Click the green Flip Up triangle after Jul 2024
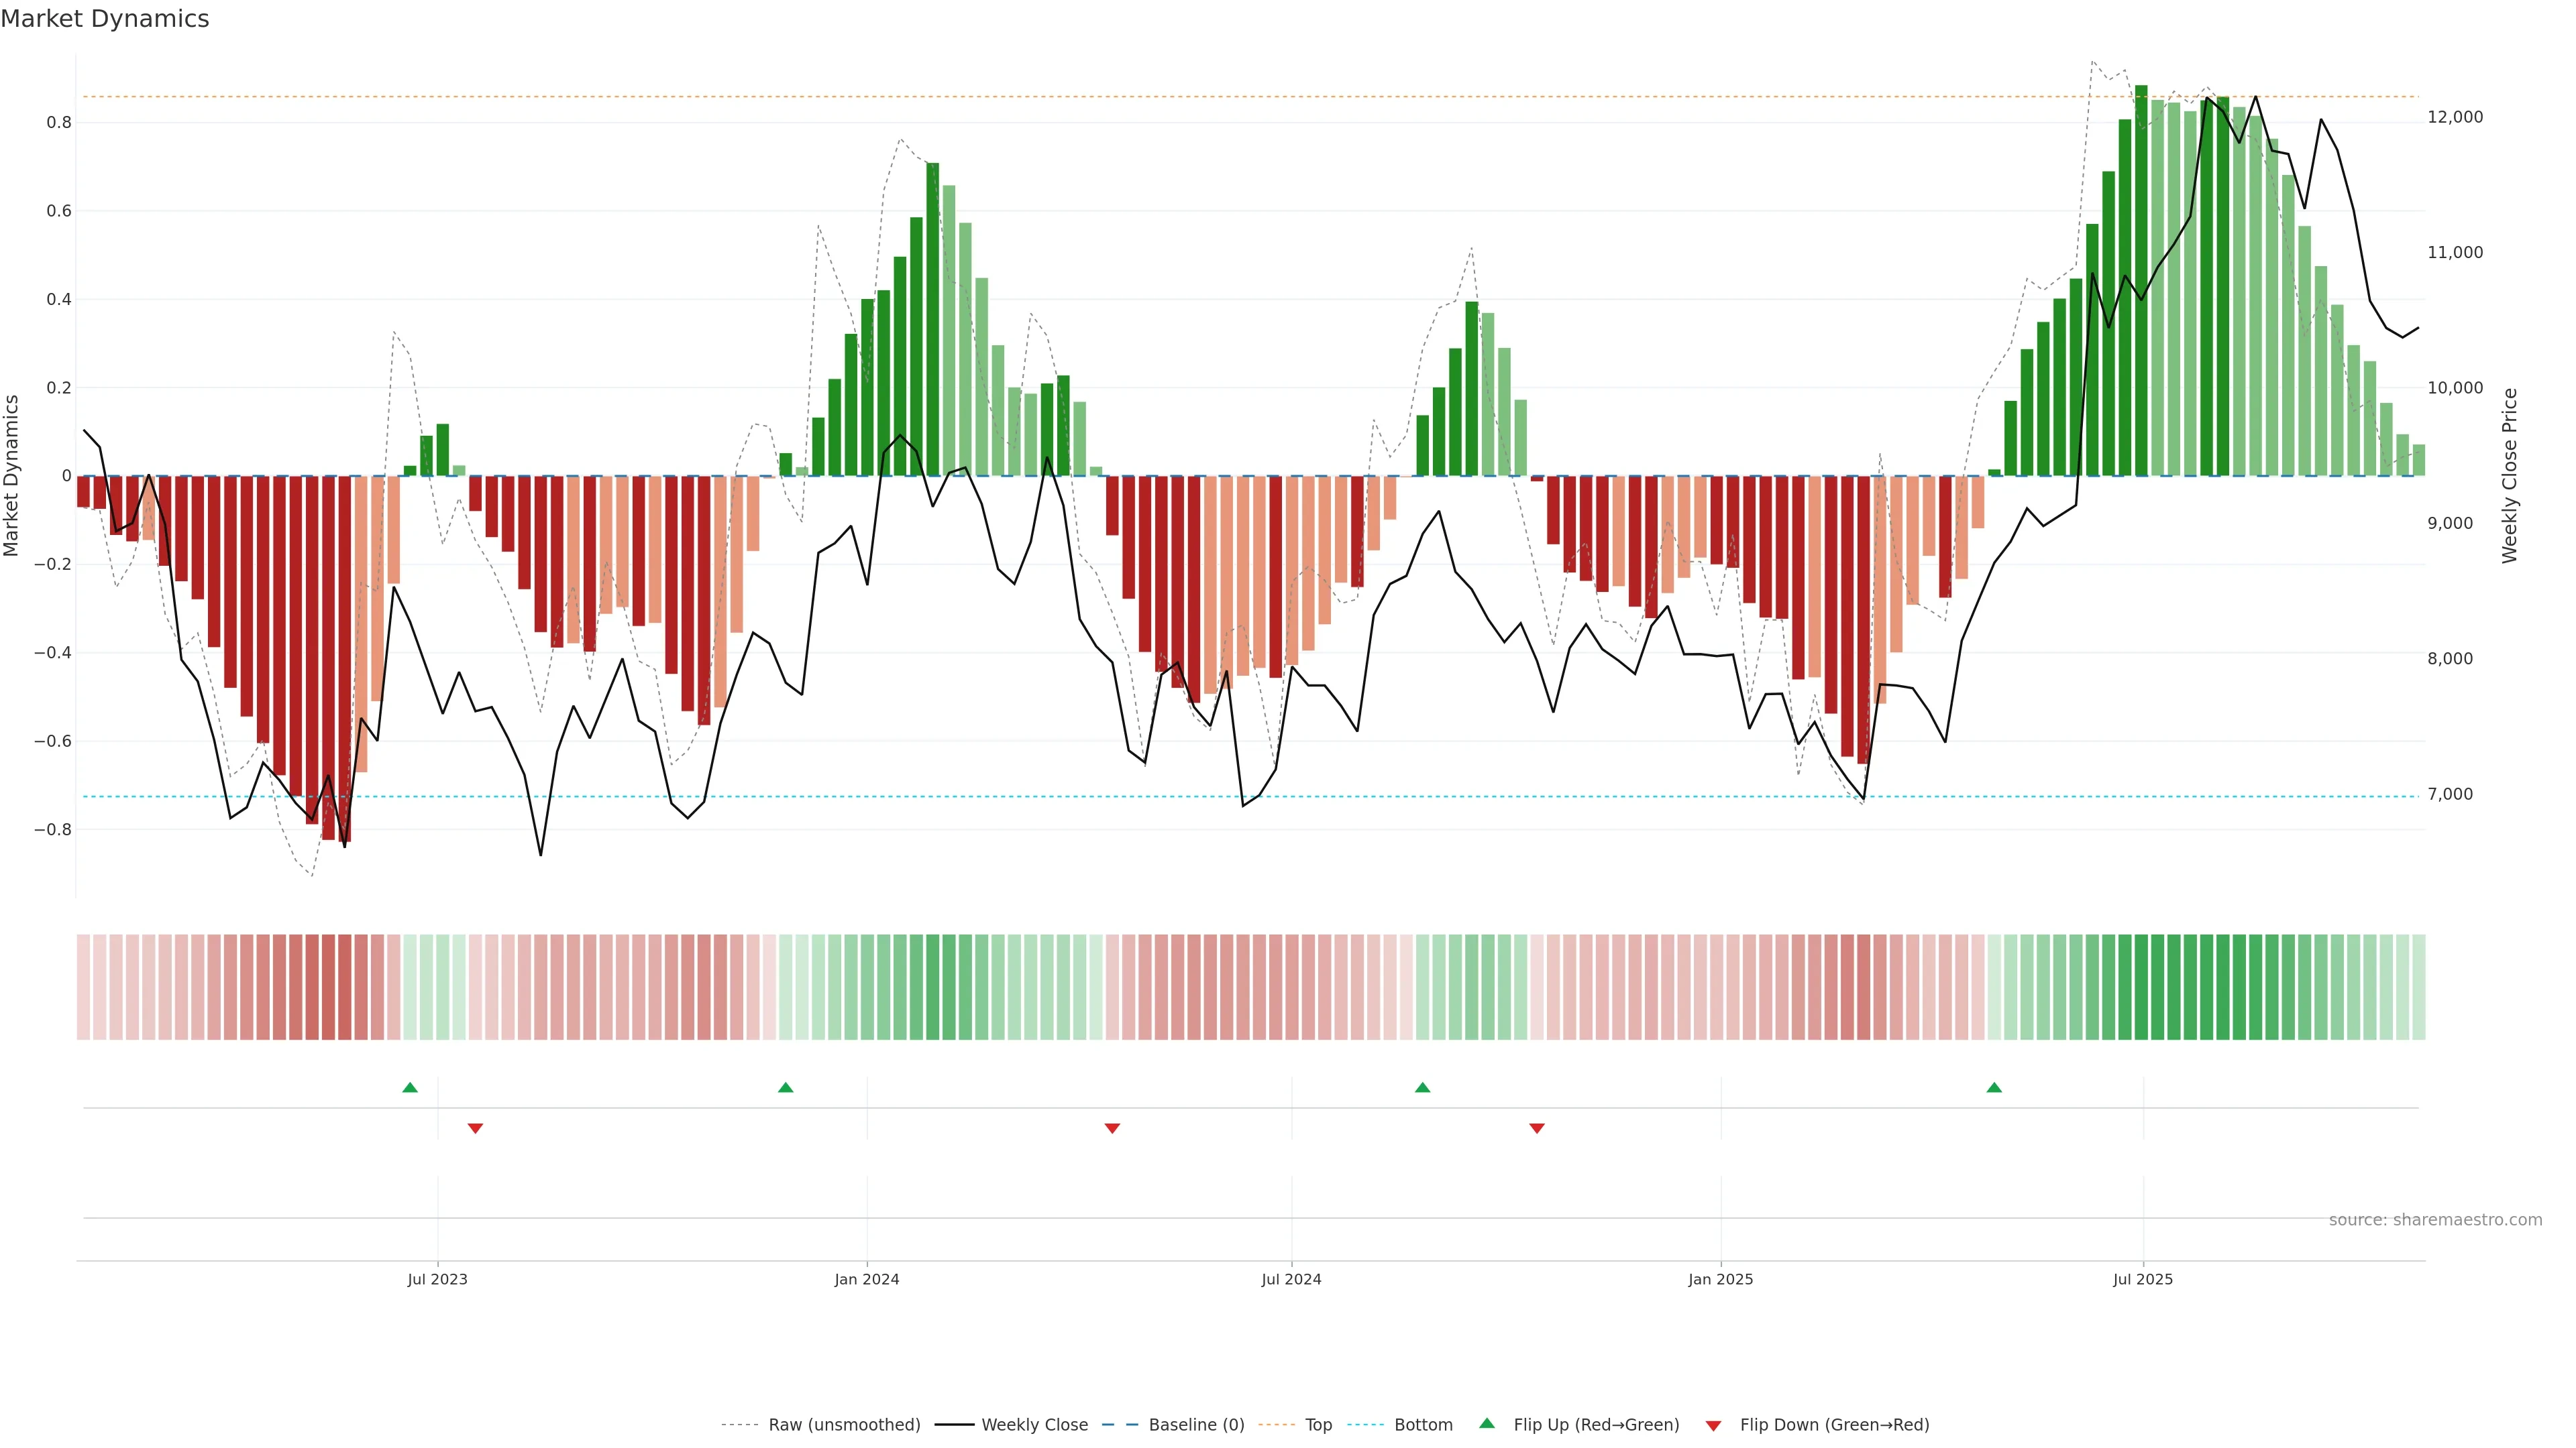 tap(1422, 1087)
